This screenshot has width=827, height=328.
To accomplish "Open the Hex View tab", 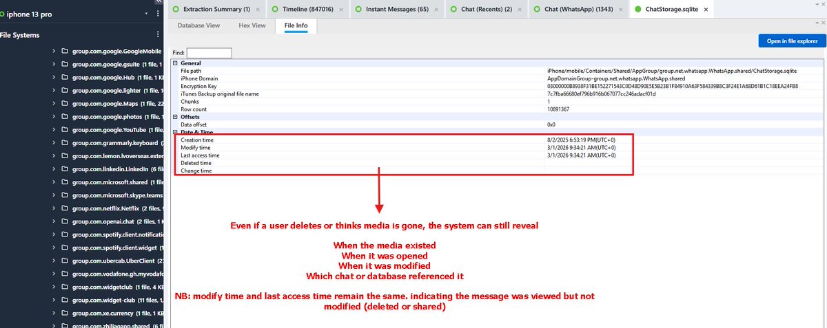I will (252, 25).
